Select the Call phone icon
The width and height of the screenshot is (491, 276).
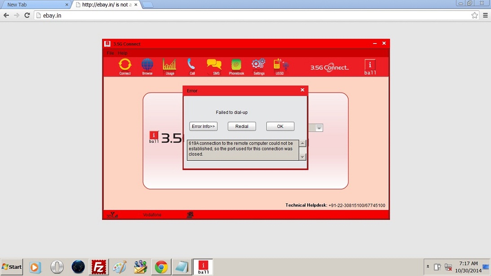click(192, 66)
